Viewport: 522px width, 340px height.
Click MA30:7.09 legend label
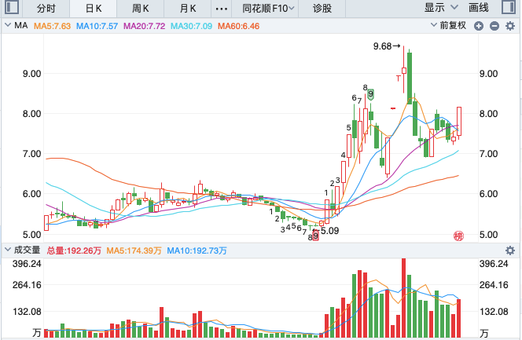click(x=191, y=26)
